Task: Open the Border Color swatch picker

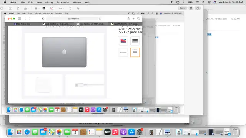Action: 45,8
